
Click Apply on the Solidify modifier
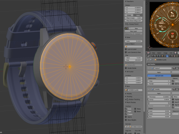point(159,93)
